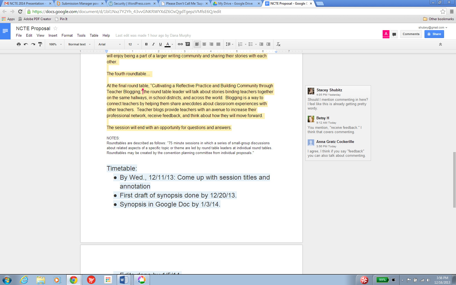Toggle bold formatting
Screen dimensions: 456x285
(146, 44)
